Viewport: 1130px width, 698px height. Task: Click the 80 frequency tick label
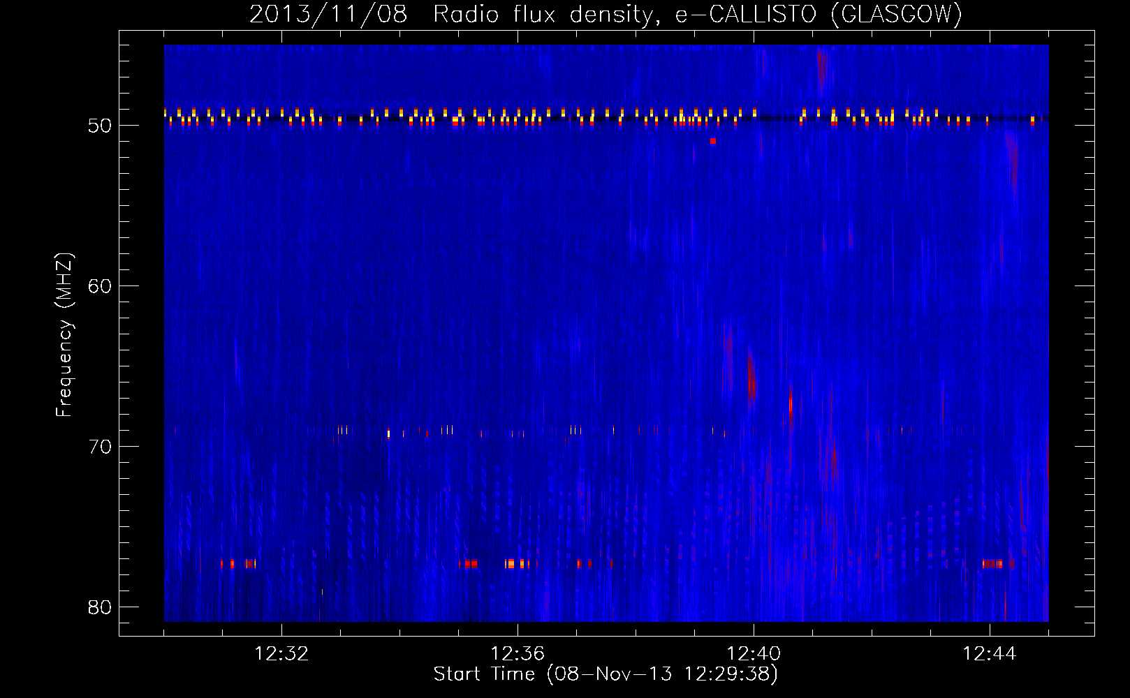100,607
